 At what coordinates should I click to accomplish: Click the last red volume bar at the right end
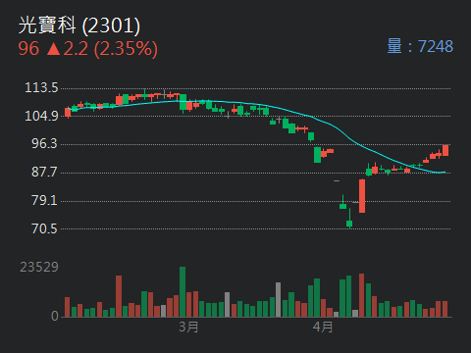(x=445, y=309)
